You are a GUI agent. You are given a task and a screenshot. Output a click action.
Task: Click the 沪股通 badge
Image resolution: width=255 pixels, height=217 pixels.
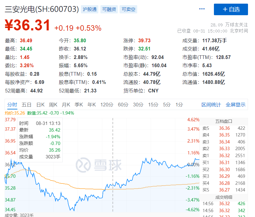click(x=90, y=9)
